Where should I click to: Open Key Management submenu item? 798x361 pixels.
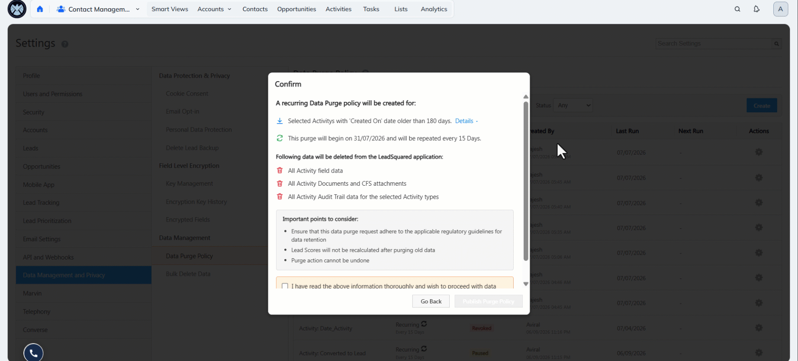click(x=189, y=184)
